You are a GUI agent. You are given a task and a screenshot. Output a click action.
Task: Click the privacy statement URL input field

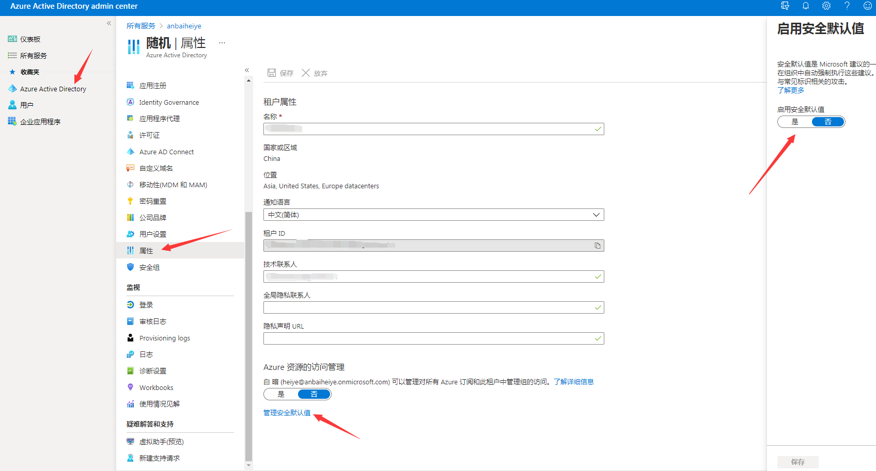coord(433,338)
